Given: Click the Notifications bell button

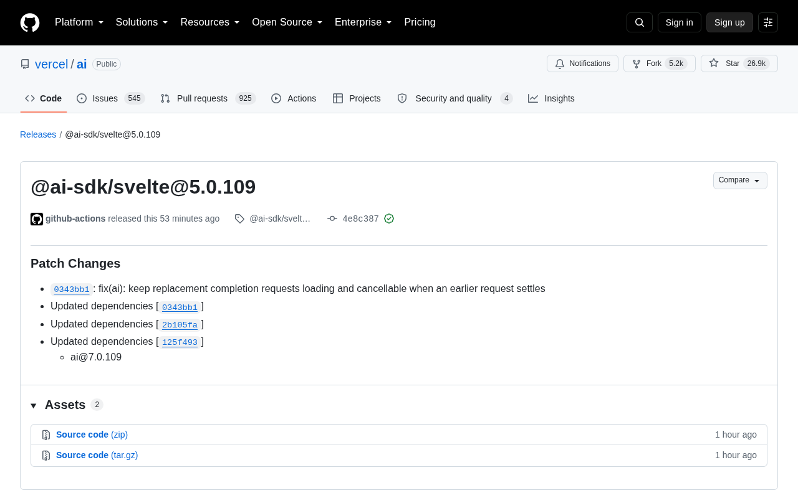Looking at the screenshot, I should click(x=582, y=63).
